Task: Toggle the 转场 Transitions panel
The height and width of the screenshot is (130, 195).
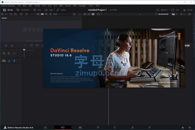Action: 37,10
